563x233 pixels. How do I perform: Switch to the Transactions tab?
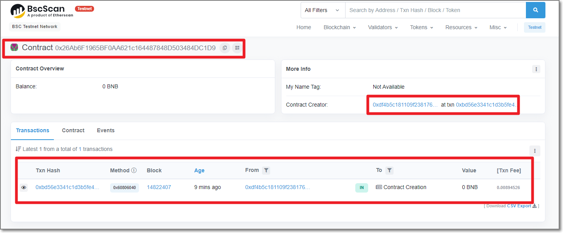(x=32, y=131)
